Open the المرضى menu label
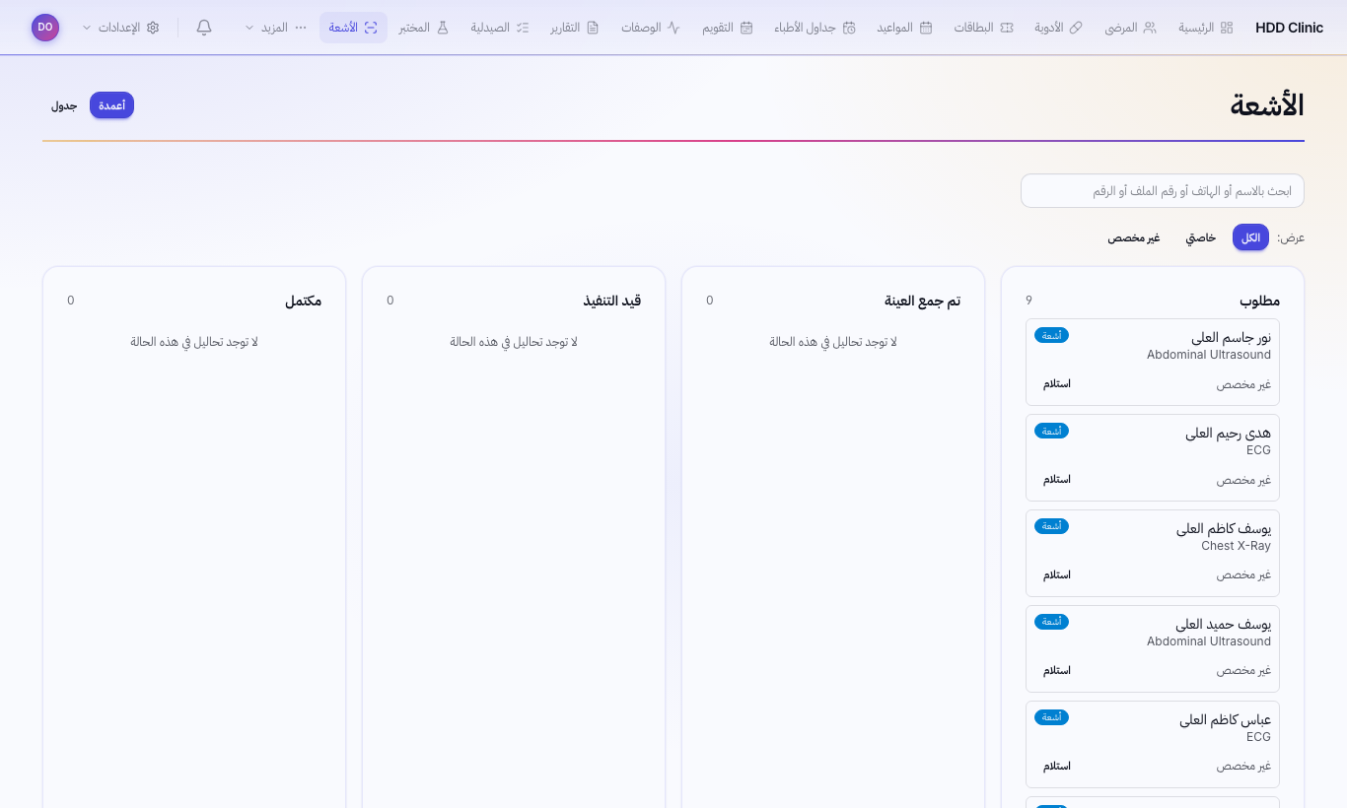Image resolution: width=1347 pixels, height=808 pixels. point(1121,28)
